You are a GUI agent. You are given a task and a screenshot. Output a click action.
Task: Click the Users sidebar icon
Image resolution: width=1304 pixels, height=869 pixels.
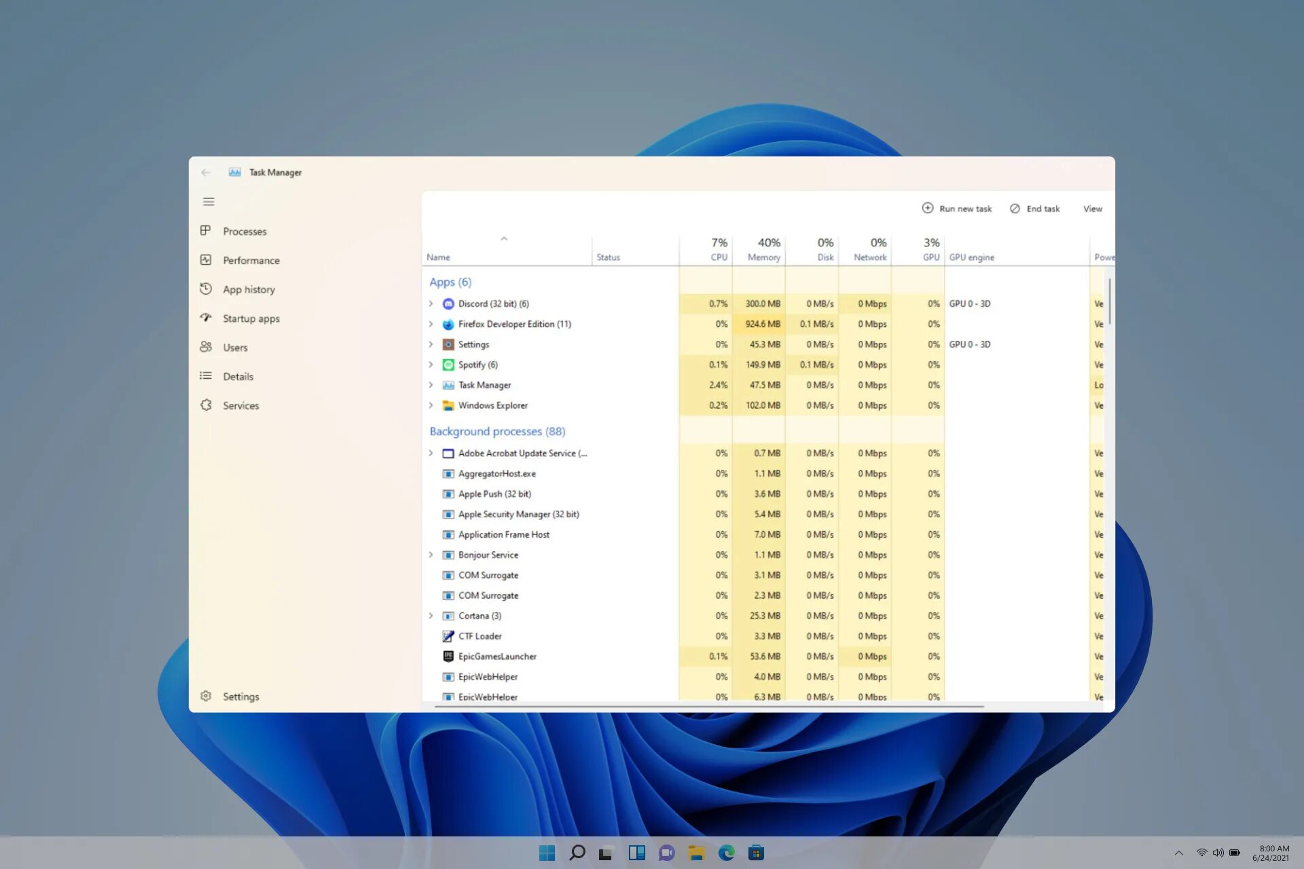206,347
